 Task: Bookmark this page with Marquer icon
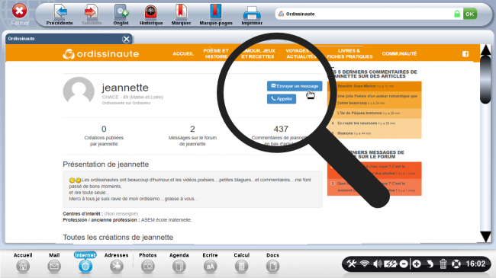pyautogui.click(x=181, y=12)
